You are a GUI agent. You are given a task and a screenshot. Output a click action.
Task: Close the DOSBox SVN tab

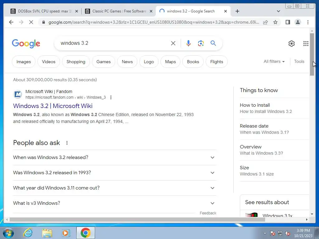tap(77, 12)
